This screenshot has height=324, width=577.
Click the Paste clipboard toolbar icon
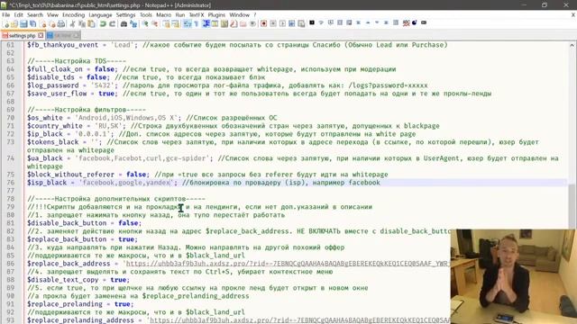point(91,23)
